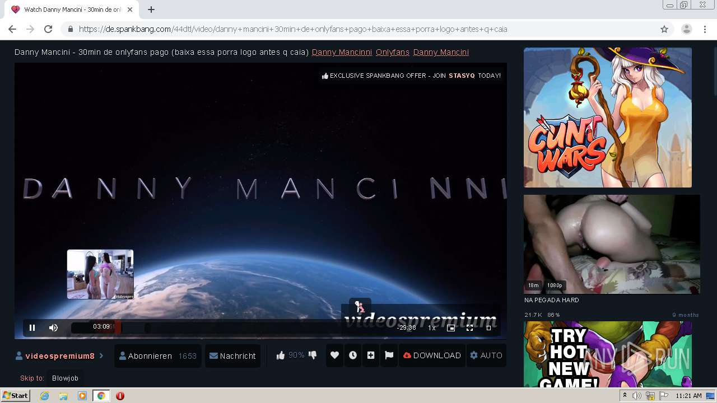Bookmark this page with star icon
The image size is (717, 403).
pyautogui.click(x=664, y=29)
